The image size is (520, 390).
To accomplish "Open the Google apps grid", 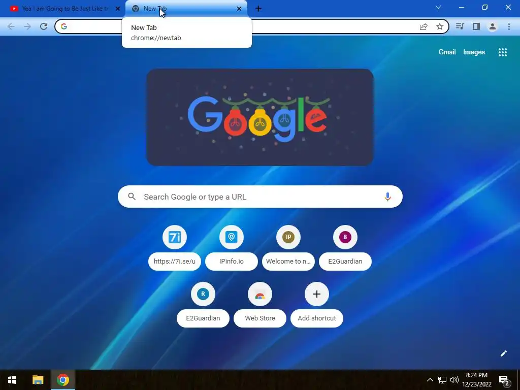I will pyautogui.click(x=503, y=52).
